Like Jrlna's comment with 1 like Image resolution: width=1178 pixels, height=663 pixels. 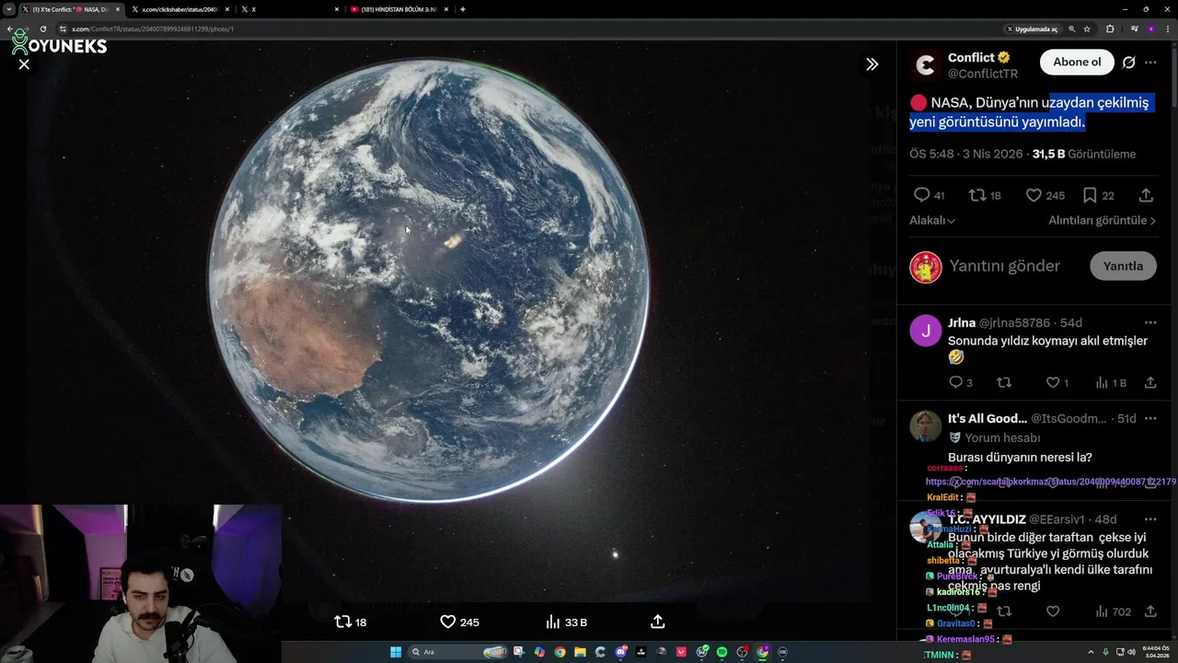[1057, 382]
